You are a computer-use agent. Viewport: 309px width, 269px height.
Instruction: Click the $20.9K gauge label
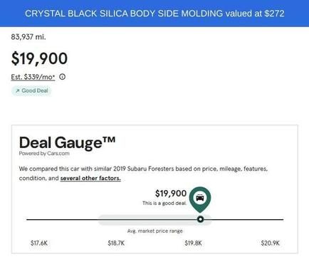(x=271, y=243)
